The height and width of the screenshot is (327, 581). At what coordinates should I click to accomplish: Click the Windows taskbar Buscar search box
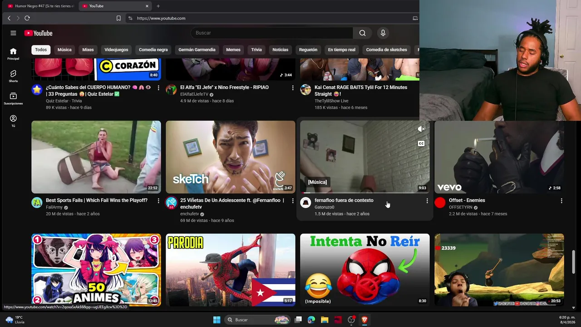(258, 320)
